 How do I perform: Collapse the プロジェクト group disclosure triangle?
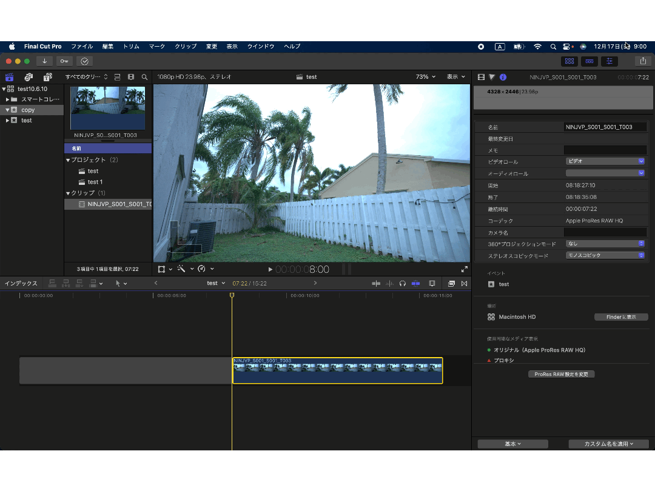[x=68, y=160]
